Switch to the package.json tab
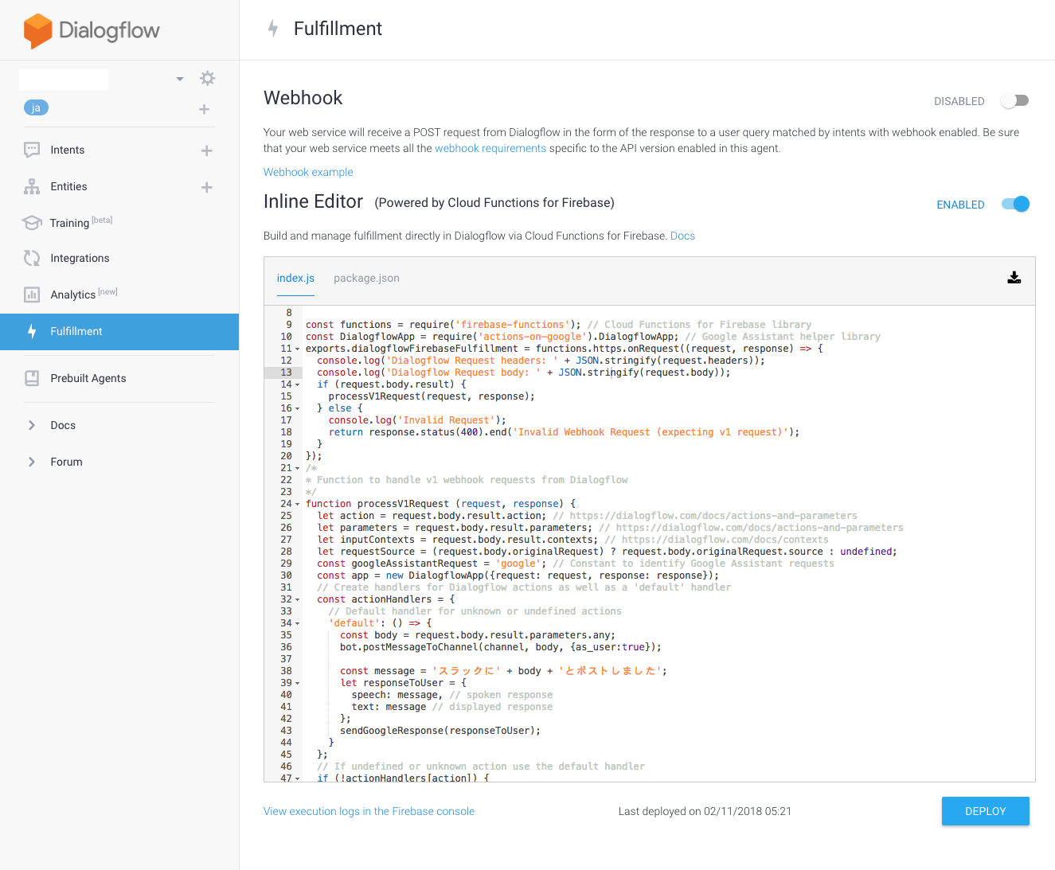 click(x=366, y=278)
